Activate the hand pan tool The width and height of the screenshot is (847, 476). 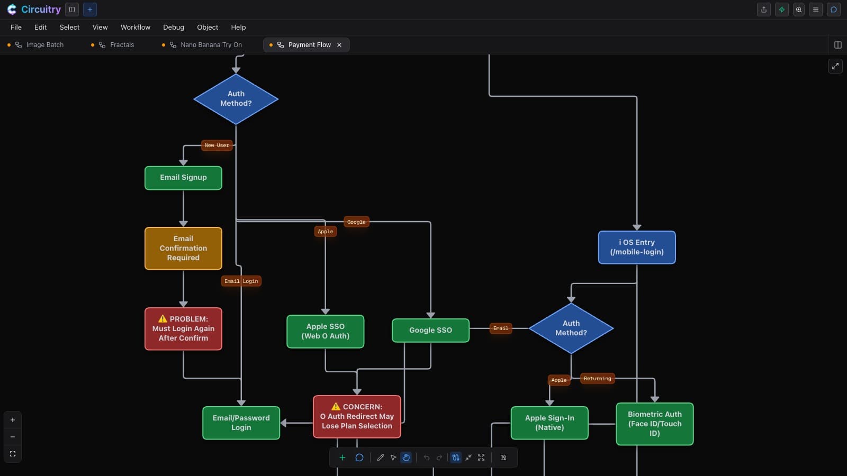coord(406,457)
